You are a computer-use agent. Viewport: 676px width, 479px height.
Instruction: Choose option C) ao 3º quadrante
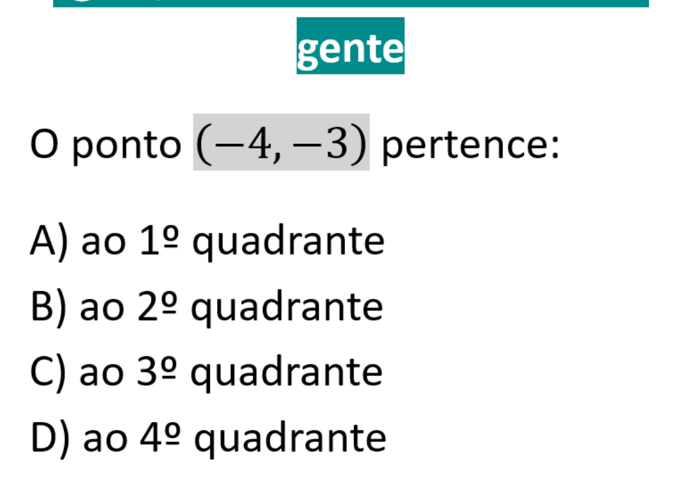pos(207,372)
